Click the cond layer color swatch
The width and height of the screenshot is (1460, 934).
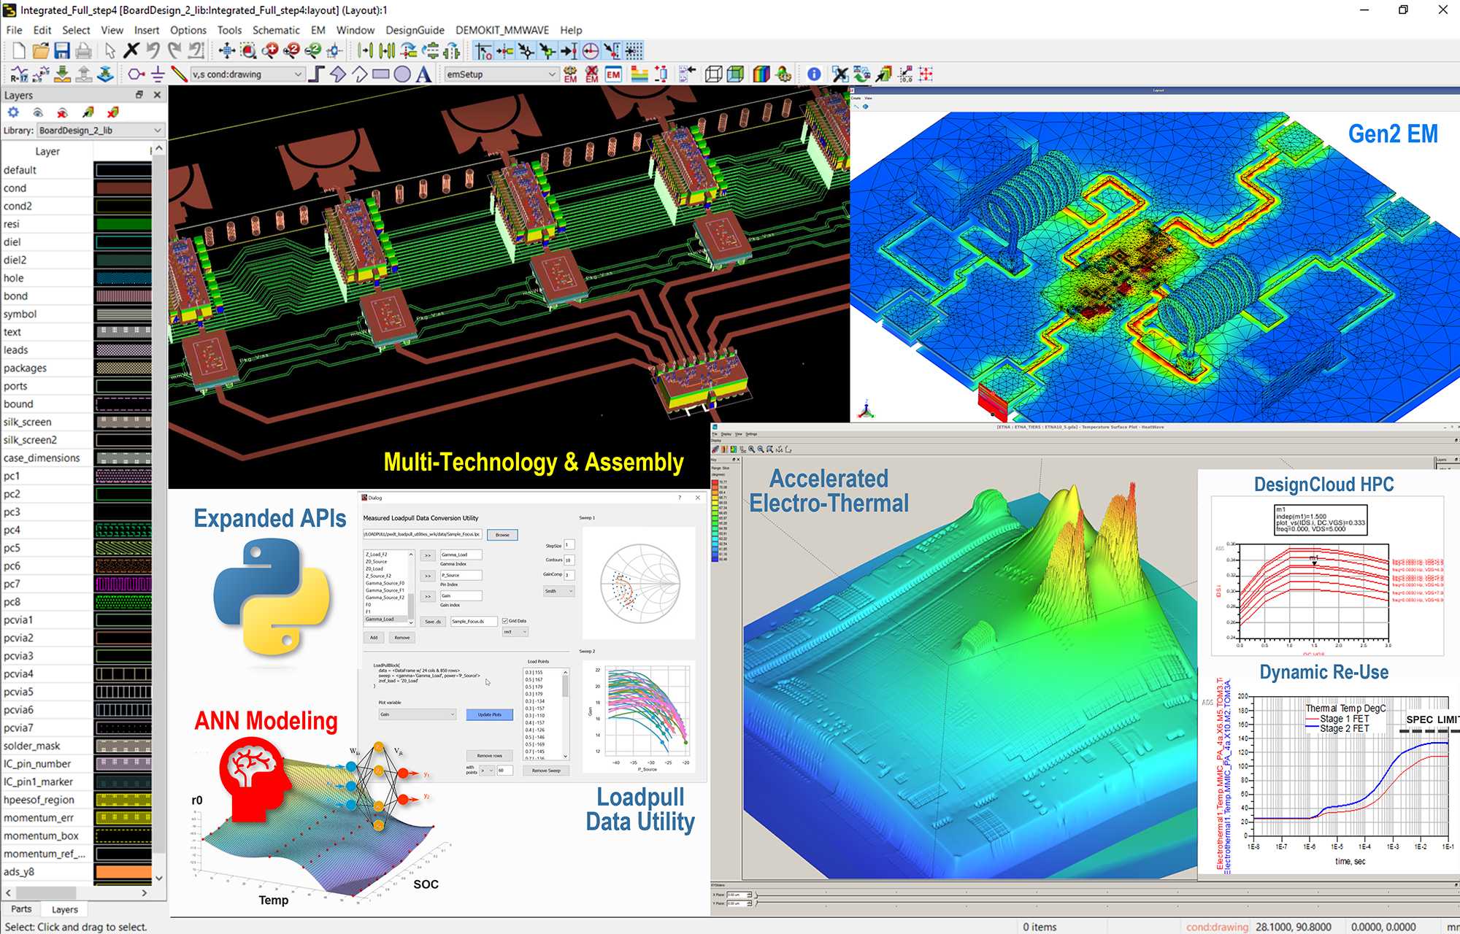coord(123,188)
